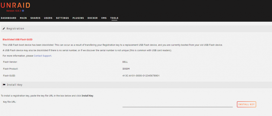
Task: Click the flag icon beside Install Key
Action: (4, 85)
